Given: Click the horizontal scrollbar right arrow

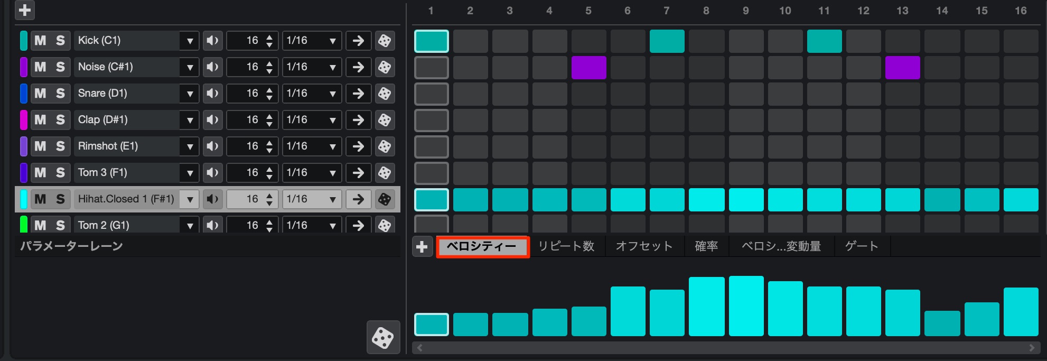Looking at the screenshot, I should pyautogui.click(x=1031, y=348).
